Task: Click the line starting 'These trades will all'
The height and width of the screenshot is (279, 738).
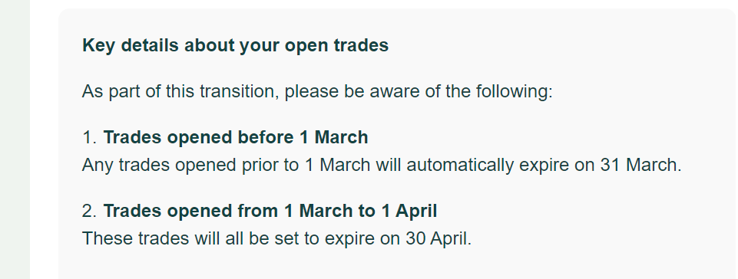Action: 276,238
